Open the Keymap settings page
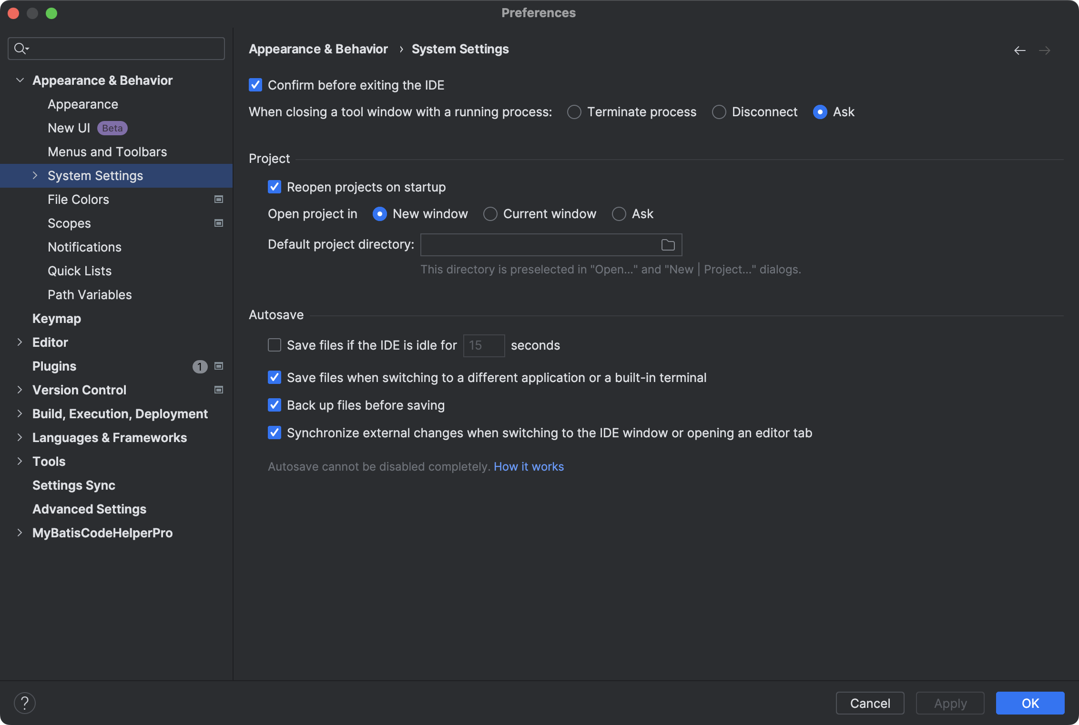Viewport: 1079px width, 725px height. [57, 319]
